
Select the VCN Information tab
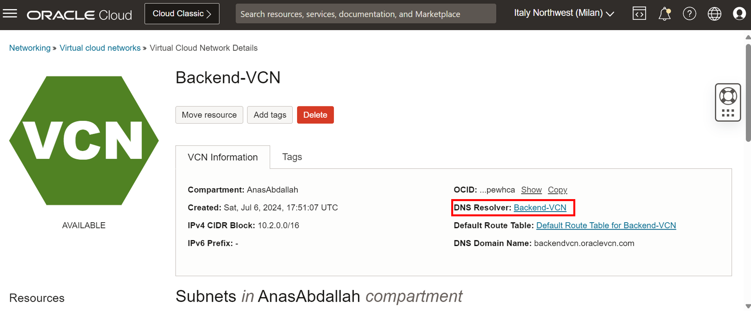pyautogui.click(x=223, y=157)
